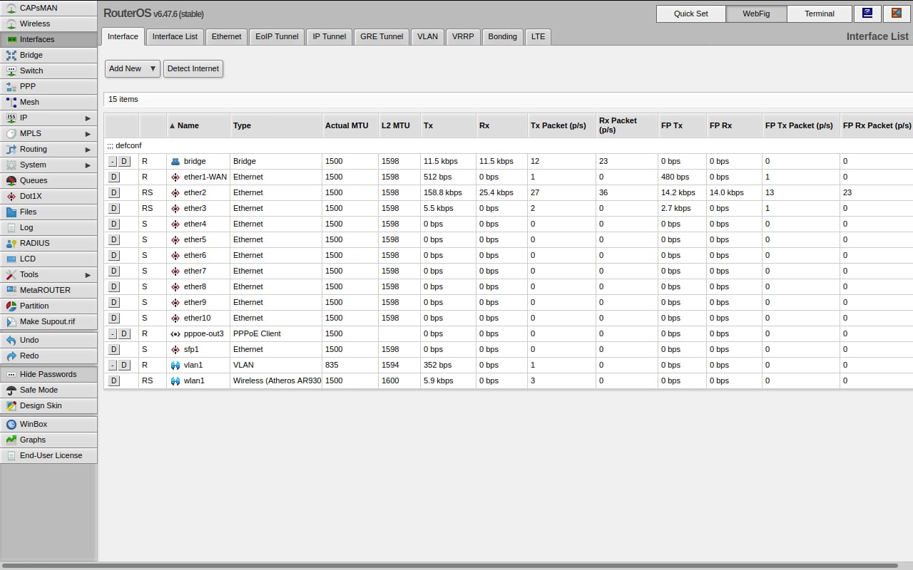Open the Queues section icon

11,180
